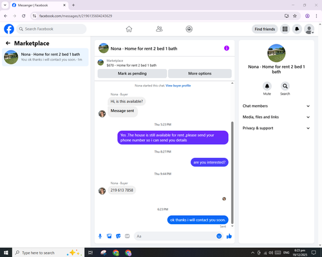Viewport: 322px width, 257px height.
Task: Click the taskbar Type here to search box
Action: pyautogui.click(x=48, y=252)
